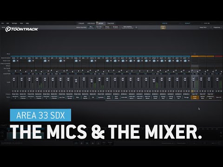Toggle bleed mute M beside the Ride knob
Image resolution: width=223 pixels, height=167 pixels.
(x=79, y=61)
